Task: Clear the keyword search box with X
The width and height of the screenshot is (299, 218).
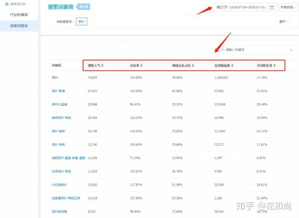Action: point(291,50)
